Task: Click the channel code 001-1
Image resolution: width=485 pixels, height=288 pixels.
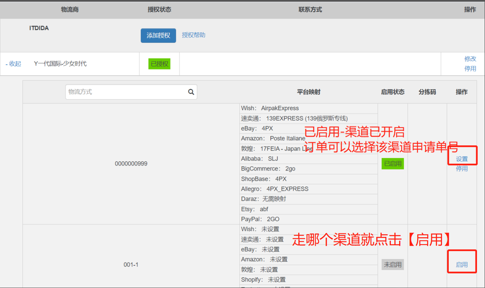Action: tap(131, 265)
